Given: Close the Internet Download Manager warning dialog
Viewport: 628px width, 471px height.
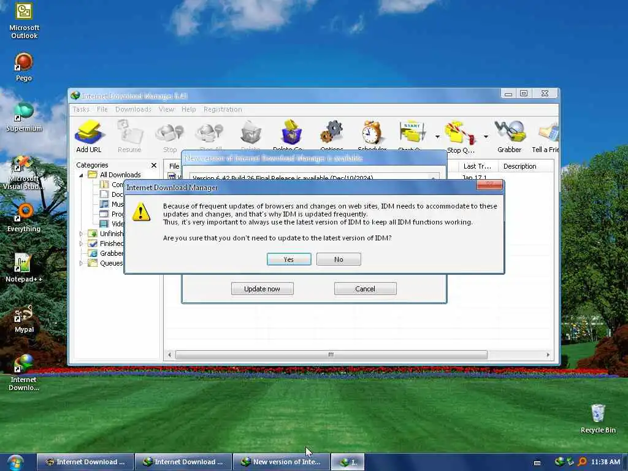Looking at the screenshot, I should 489,185.
